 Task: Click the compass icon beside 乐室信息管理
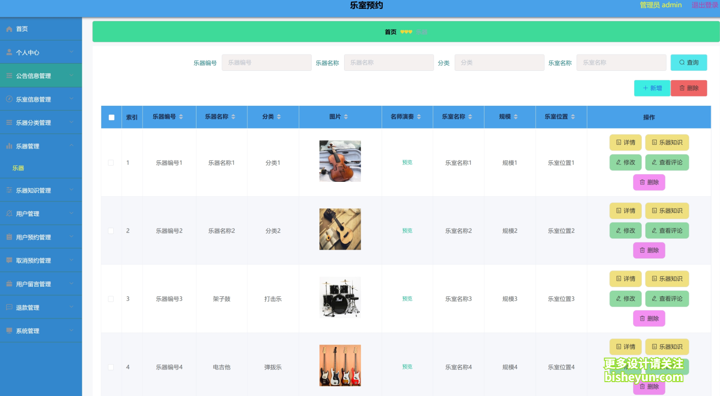(9, 99)
